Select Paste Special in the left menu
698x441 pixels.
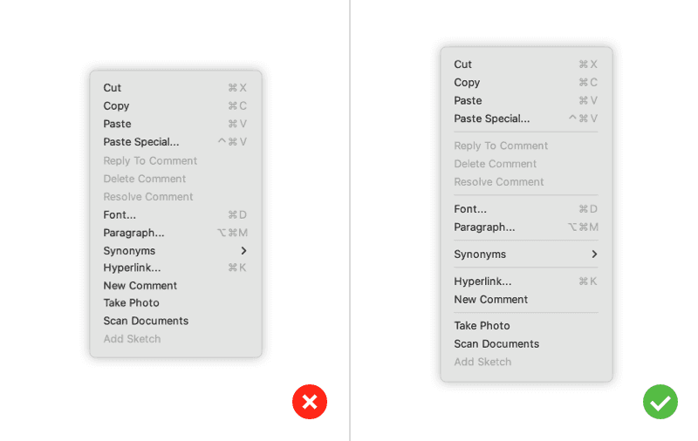tap(140, 142)
